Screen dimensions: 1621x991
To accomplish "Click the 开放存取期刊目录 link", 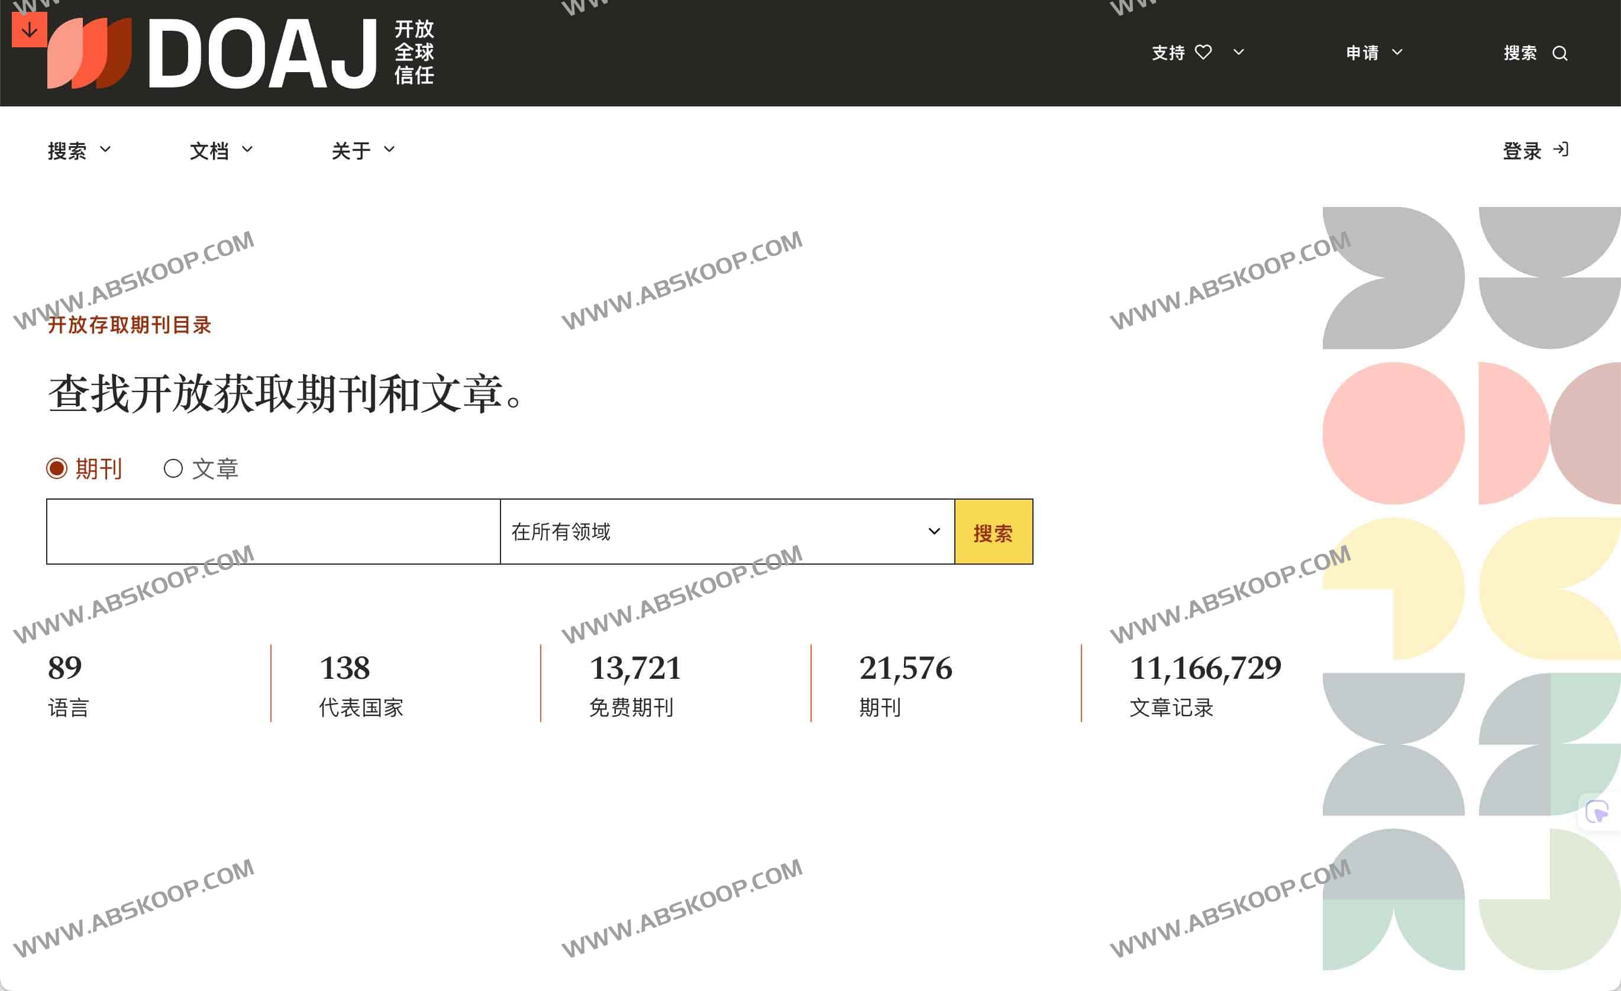I will 130,324.
